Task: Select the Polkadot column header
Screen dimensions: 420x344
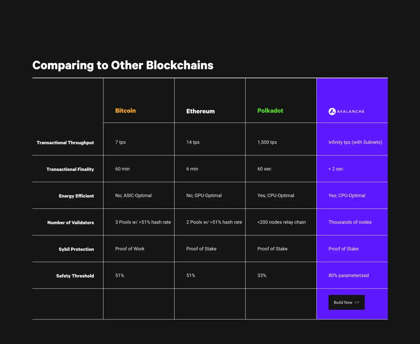Action: point(270,111)
